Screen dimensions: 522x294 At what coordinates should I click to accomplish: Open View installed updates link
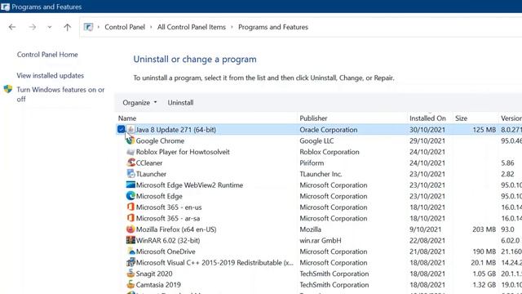(51, 76)
